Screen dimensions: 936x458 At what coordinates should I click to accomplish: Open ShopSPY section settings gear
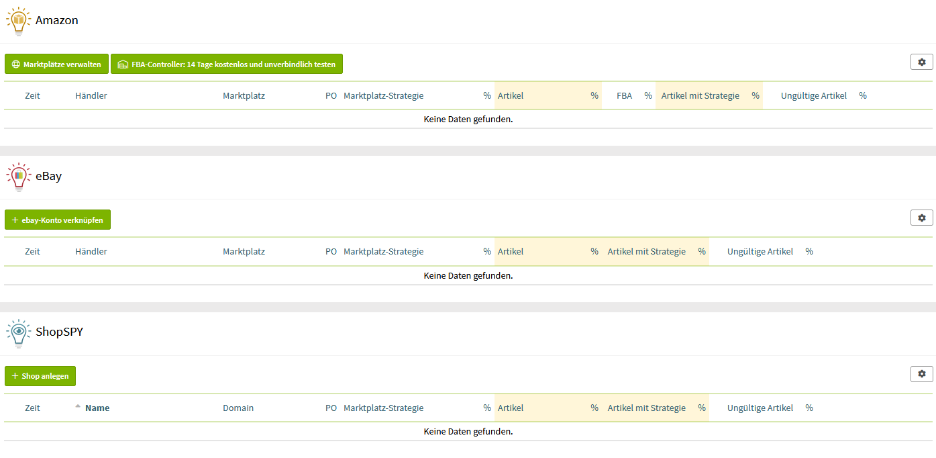point(921,373)
